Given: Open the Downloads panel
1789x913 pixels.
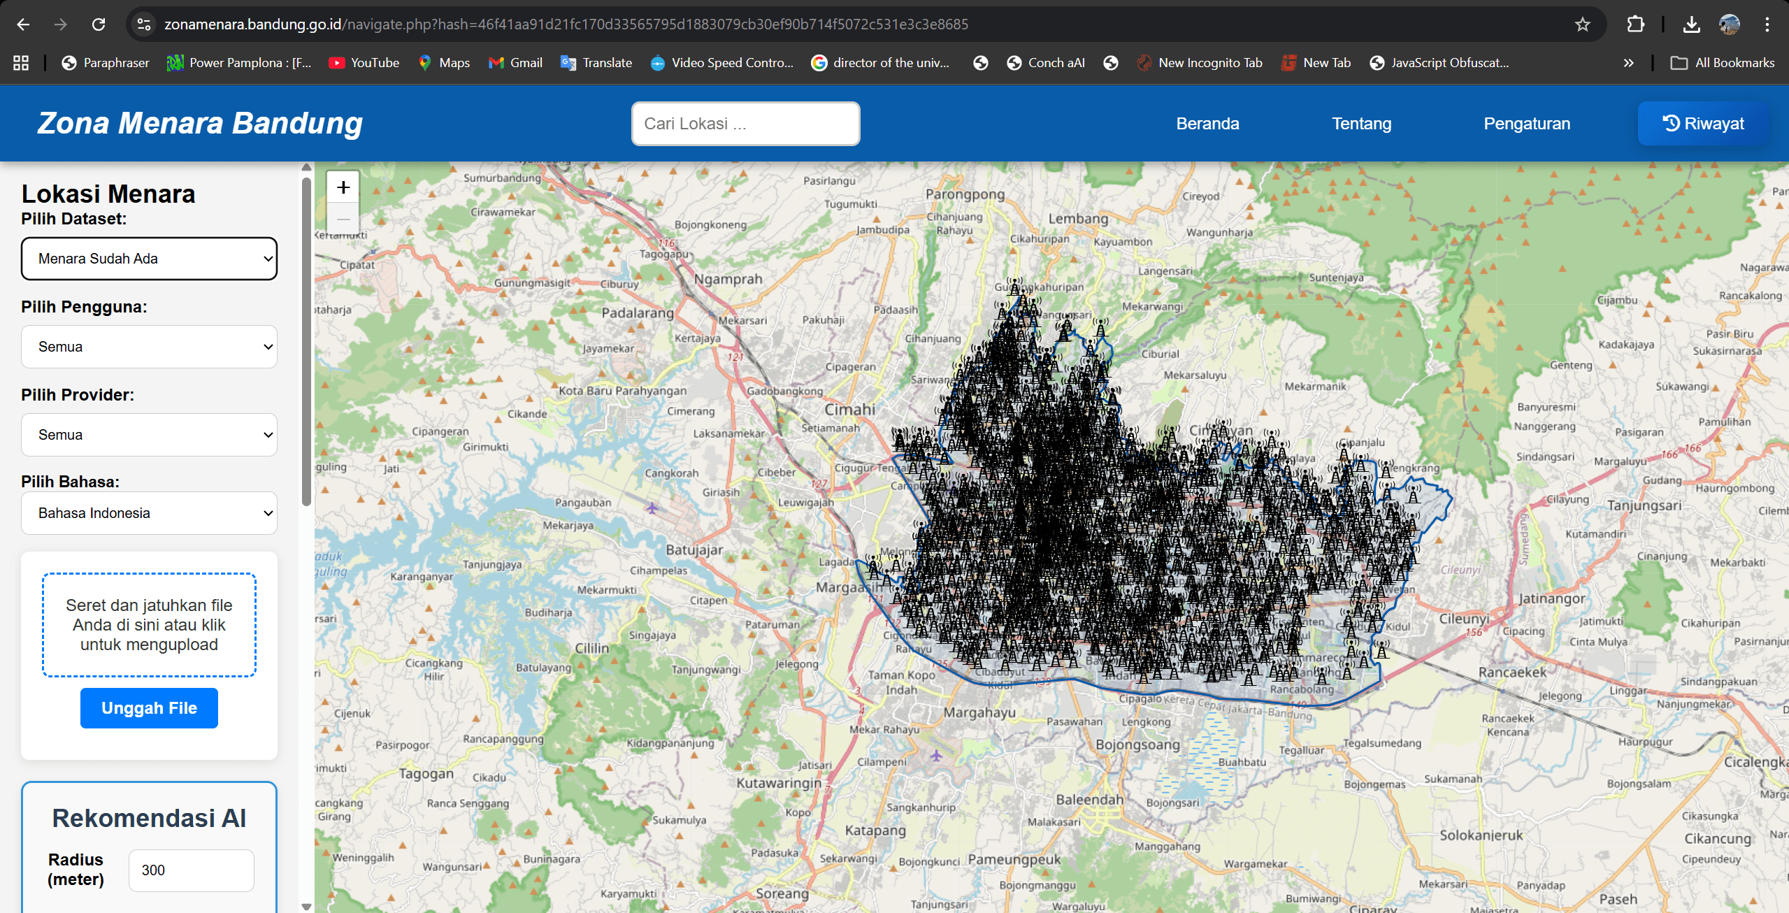Looking at the screenshot, I should coord(1692,24).
